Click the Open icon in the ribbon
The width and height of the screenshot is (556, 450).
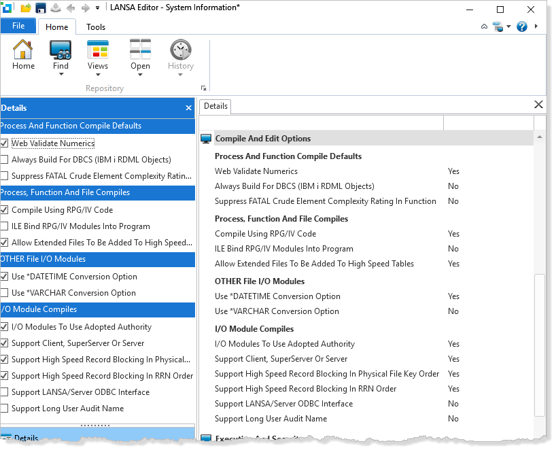(140, 50)
